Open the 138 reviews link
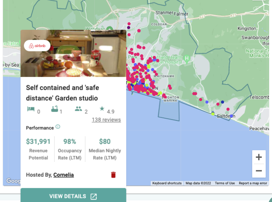The width and height of the screenshot is (272, 202). point(106,120)
